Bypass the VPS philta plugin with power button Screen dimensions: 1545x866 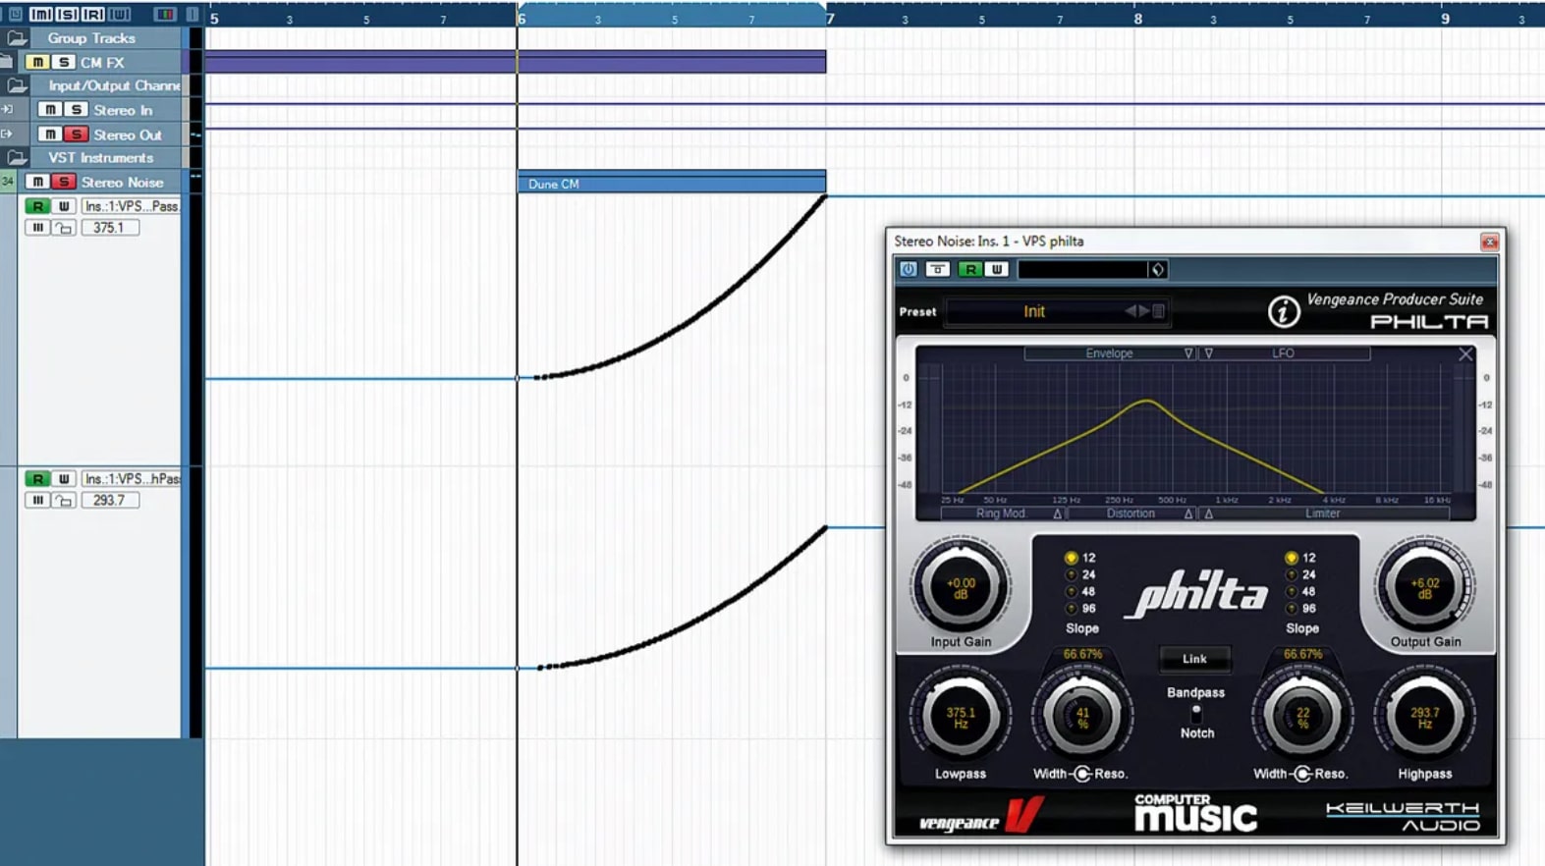tap(908, 269)
